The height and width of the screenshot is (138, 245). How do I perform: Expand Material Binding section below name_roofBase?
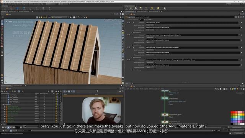[x=132, y=58]
